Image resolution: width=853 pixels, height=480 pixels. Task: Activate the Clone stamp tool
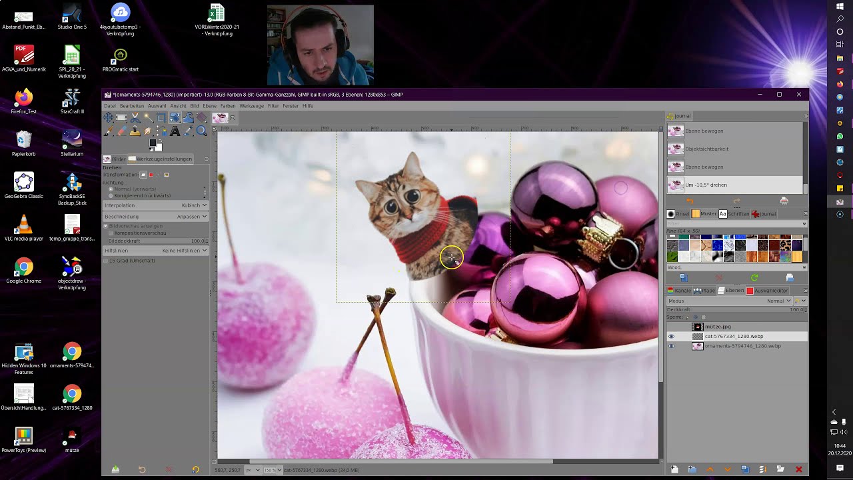coord(135,131)
